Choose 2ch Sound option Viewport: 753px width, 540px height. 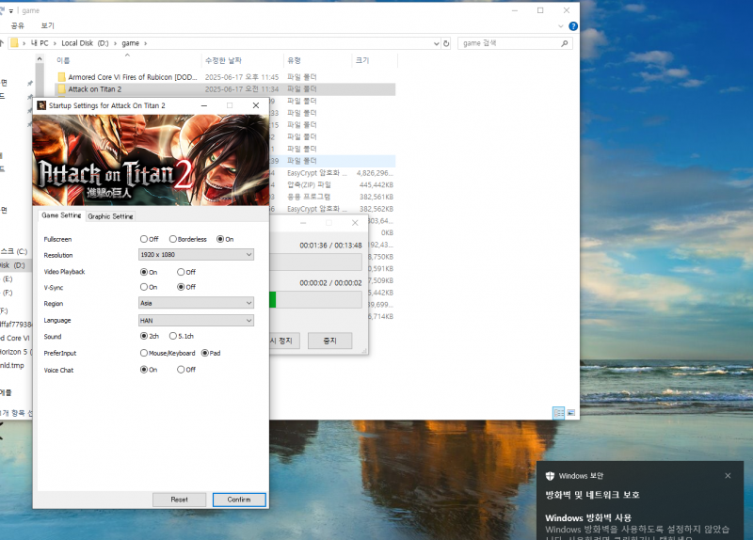coord(144,336)
